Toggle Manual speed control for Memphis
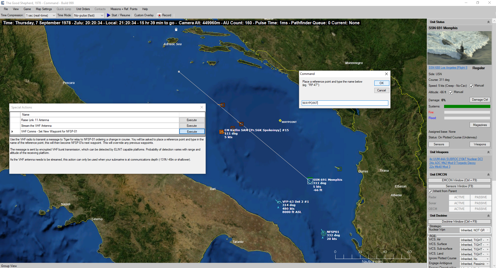This screenshot has height=268, width=496. point(472,86)
